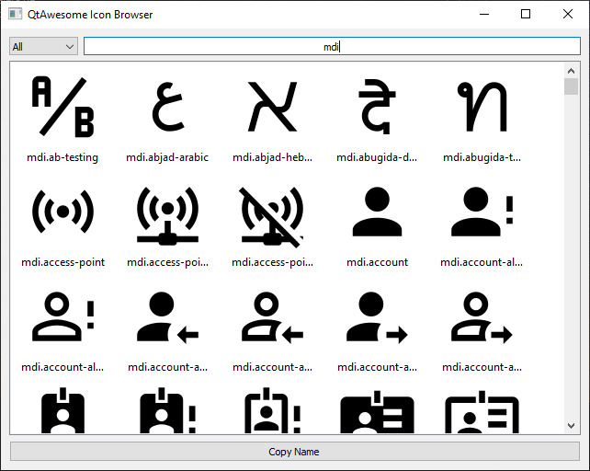This screenshot has height=471, width=590.
Task: Click the Copy Name button
Action: pyautogui.click(x=295, y=452)
